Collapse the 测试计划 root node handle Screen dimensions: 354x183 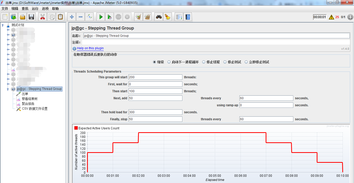(x=3, y=25)
